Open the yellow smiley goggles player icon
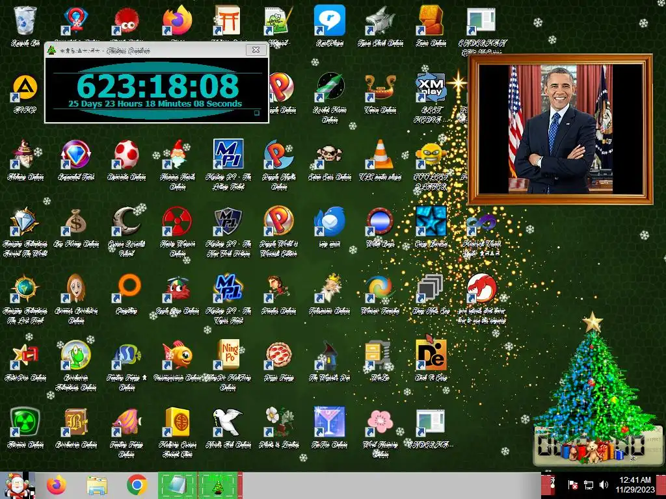The height and width of the screenshot is (499, 666). [431, 155]
